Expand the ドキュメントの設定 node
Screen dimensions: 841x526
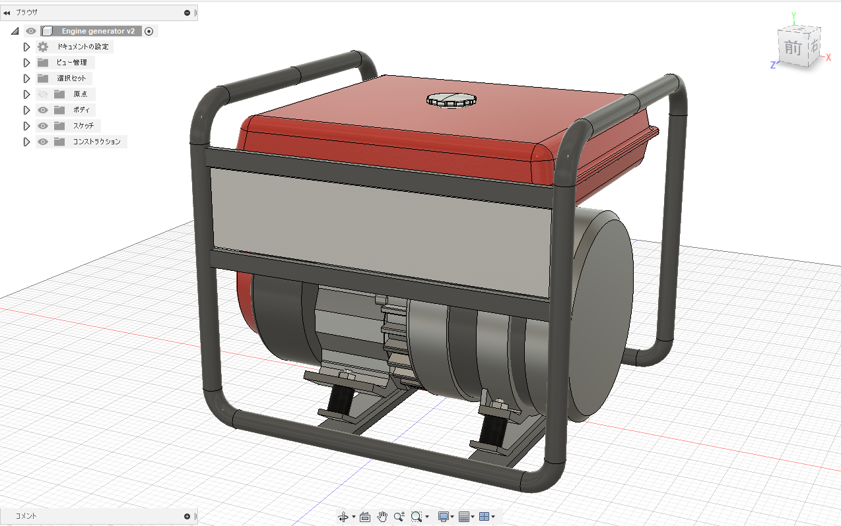tap(27, 47)
